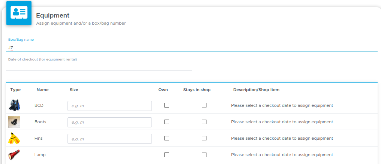Click the Boots name text
The image size is (381, 164).
tap(40, 122)
